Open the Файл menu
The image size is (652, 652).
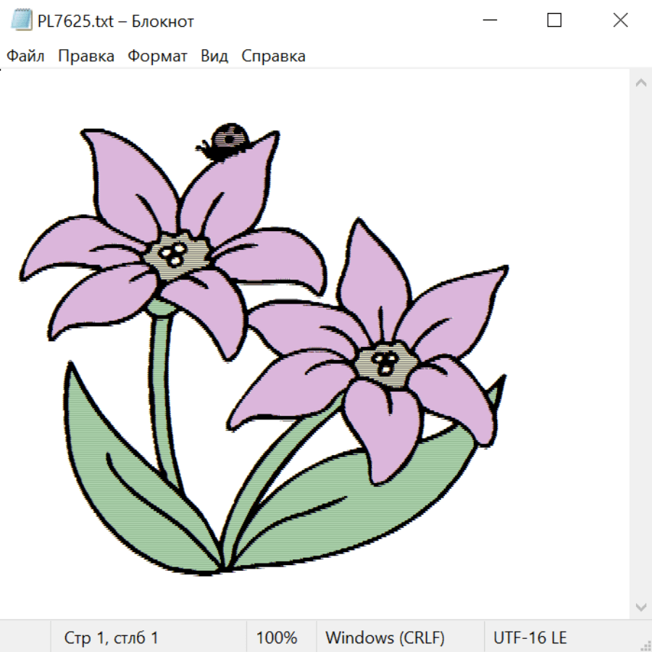(x=25, y=57)
